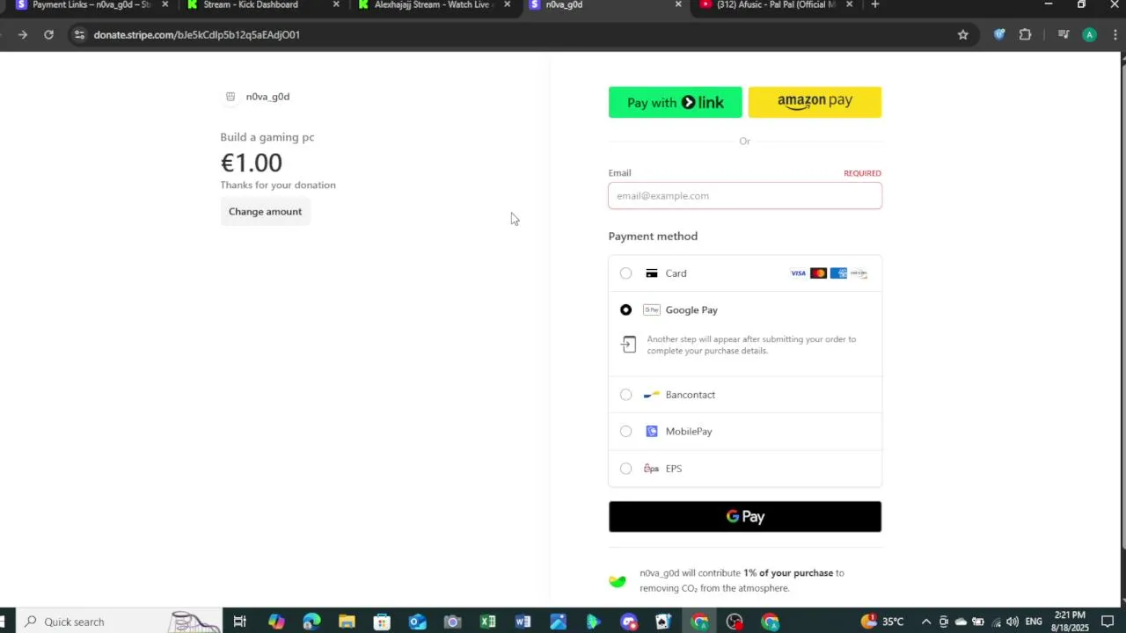Screen dimensions: 1126x633
Task: Click the Discover card logo
Action: click(859, 273)
